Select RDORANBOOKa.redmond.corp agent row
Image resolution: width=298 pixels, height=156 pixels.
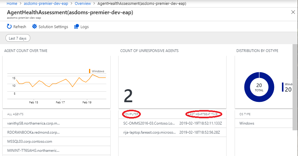coord(56,132)
